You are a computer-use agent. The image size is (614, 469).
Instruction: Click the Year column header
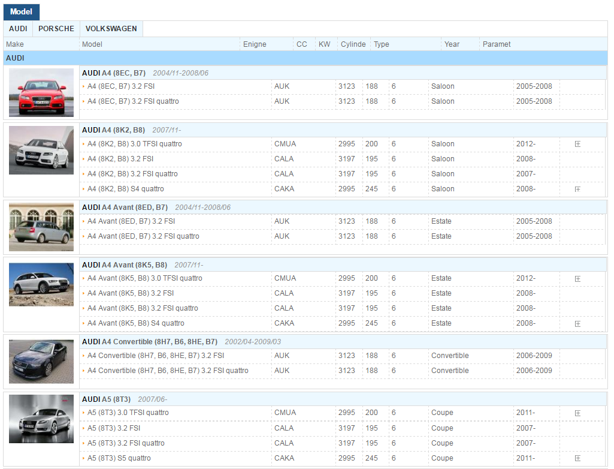(460, 44)
